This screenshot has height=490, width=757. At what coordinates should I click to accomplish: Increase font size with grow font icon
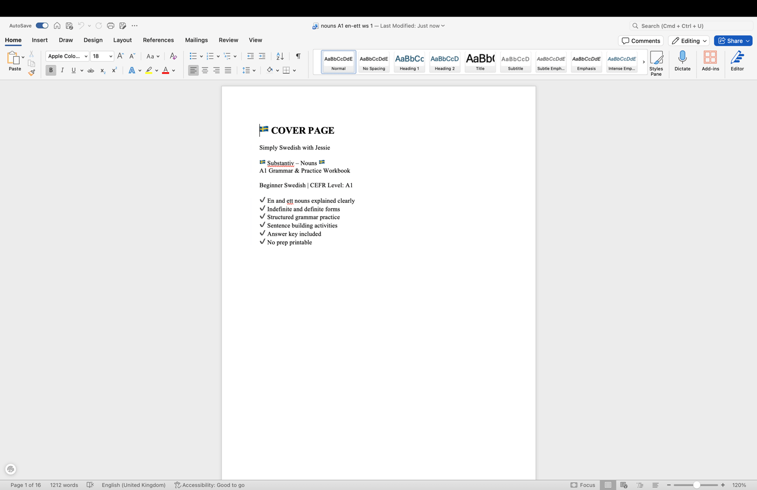point(120,56)
